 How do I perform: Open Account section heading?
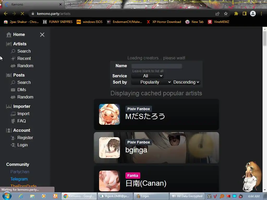tap(22, 130)
